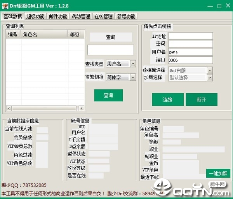Click the 副职业 label
233x199 pixels.
pos(151,156)
